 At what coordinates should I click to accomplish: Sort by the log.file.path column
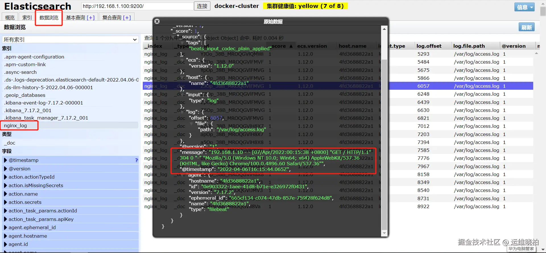[x=475, y=46]
